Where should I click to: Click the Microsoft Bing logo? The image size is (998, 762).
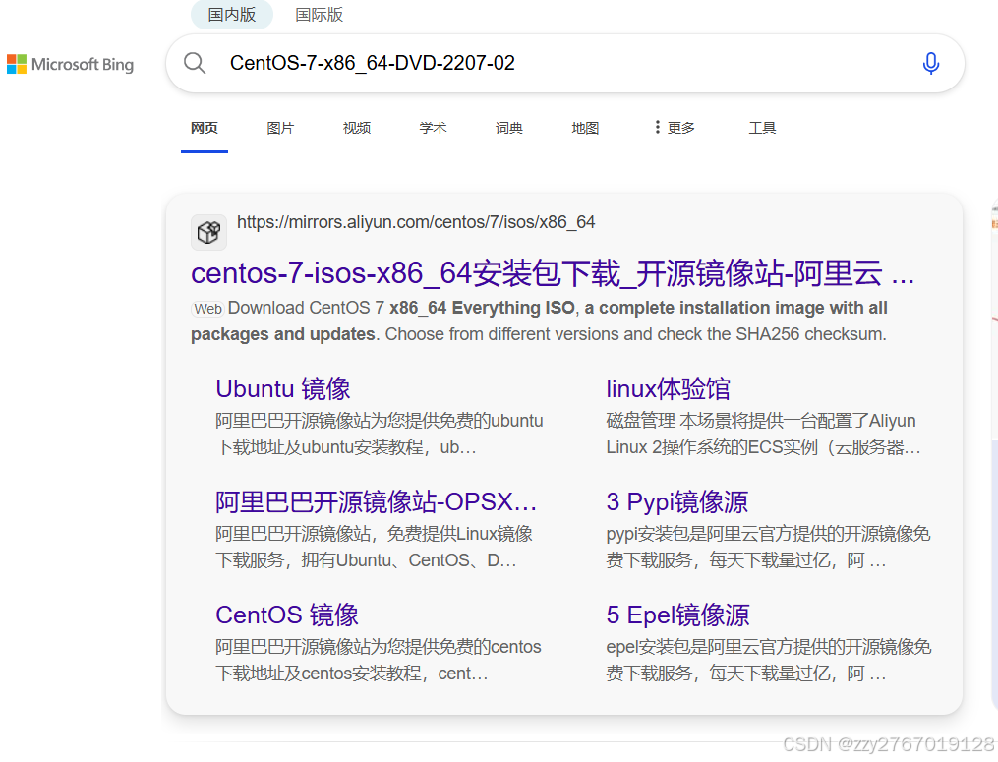(70, 64)
